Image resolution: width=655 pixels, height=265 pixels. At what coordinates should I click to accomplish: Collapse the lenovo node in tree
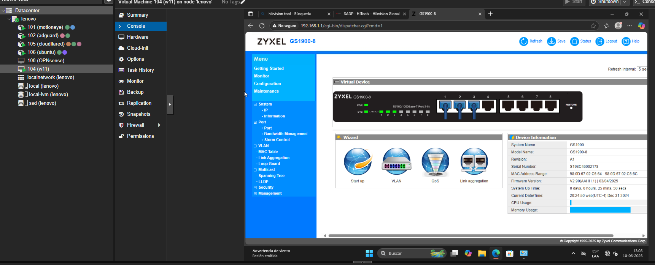click(x=10, y=19)
